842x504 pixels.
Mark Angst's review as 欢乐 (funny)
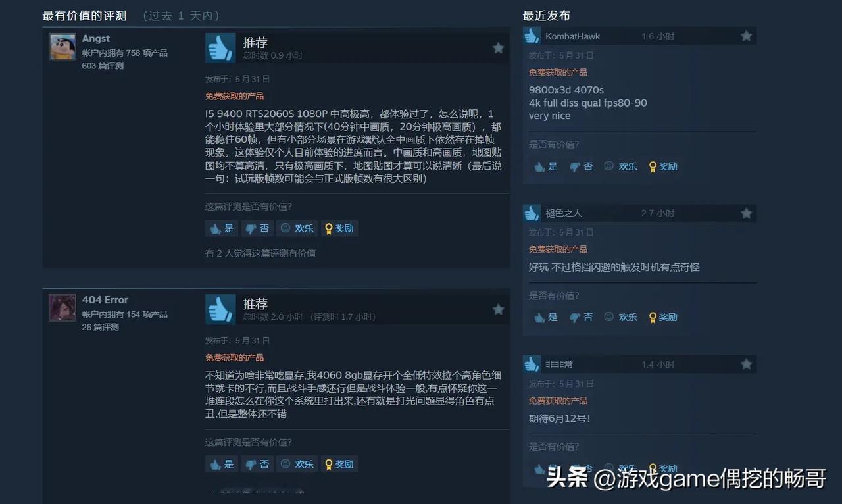point(297,228)
